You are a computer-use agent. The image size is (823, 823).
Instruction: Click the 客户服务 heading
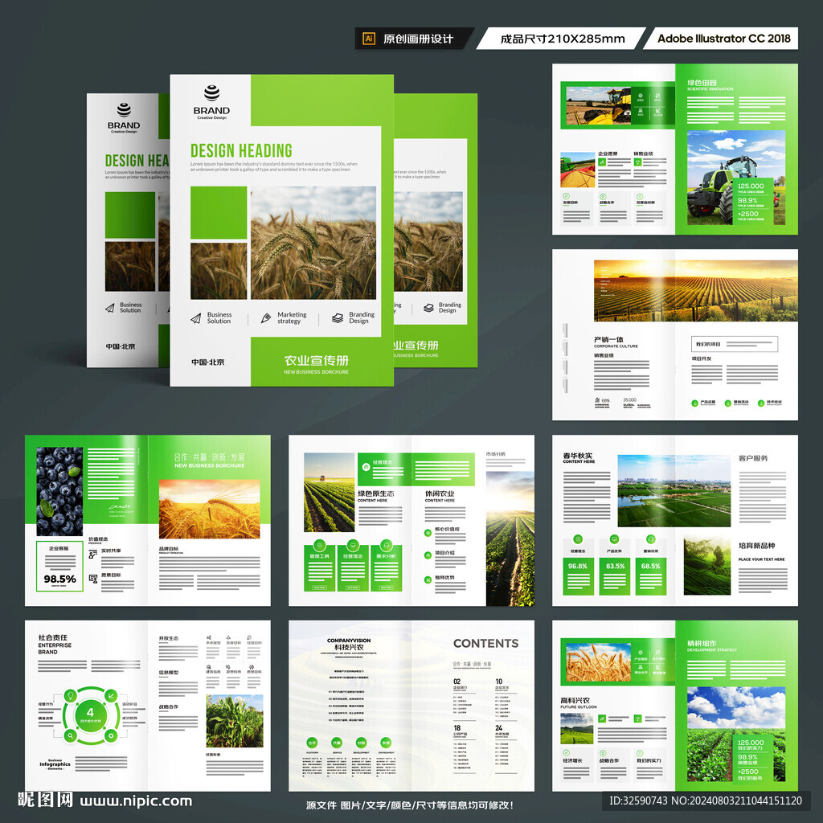coord(753,458)
